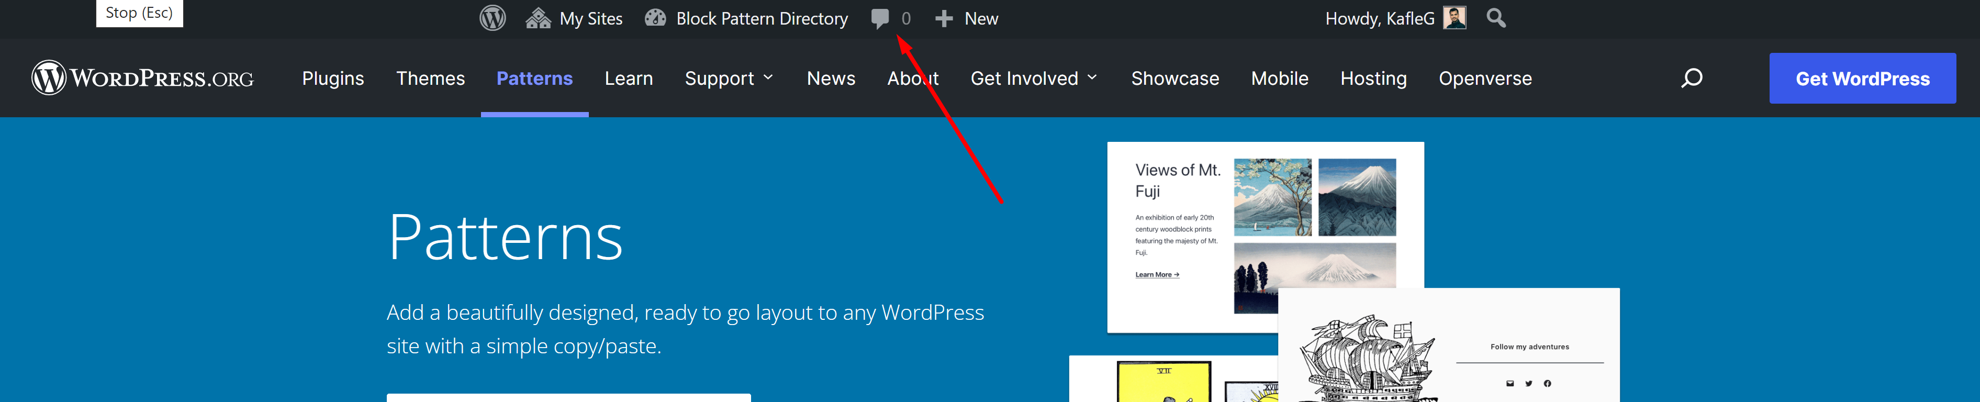Image resolution: width=1980 pixels, height=402 pixels.
Task: Expand the Support dropdown menu
Action: 729,79
